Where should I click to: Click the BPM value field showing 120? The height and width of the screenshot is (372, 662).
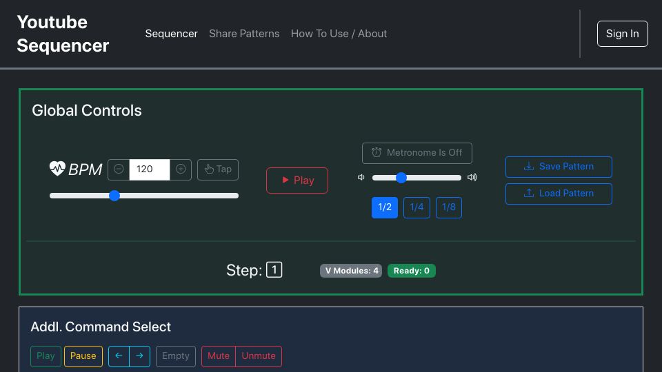coord(150,169)
